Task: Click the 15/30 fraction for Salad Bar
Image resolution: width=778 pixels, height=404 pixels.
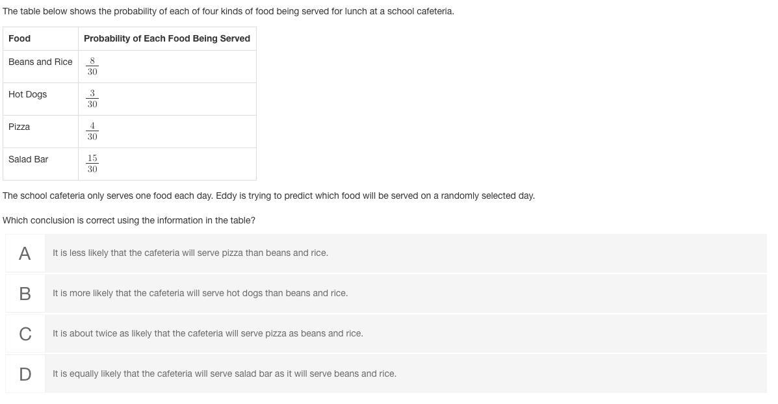Action: click(92, 164)
